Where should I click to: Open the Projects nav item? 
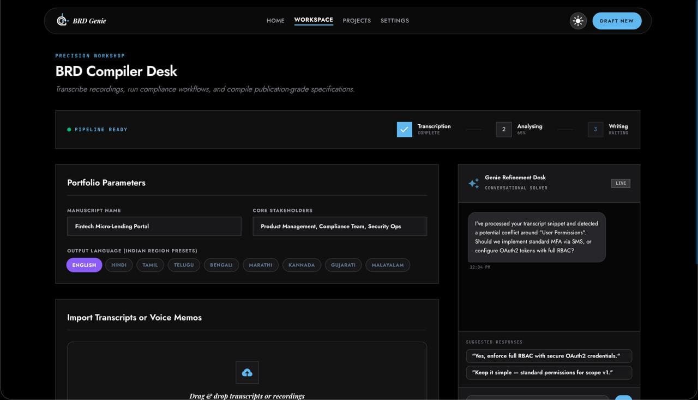pos(357,21)
